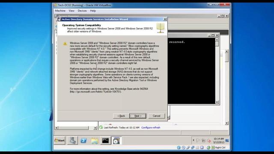Cancel the Active Directory installation wizard

[x=156, y=116]
